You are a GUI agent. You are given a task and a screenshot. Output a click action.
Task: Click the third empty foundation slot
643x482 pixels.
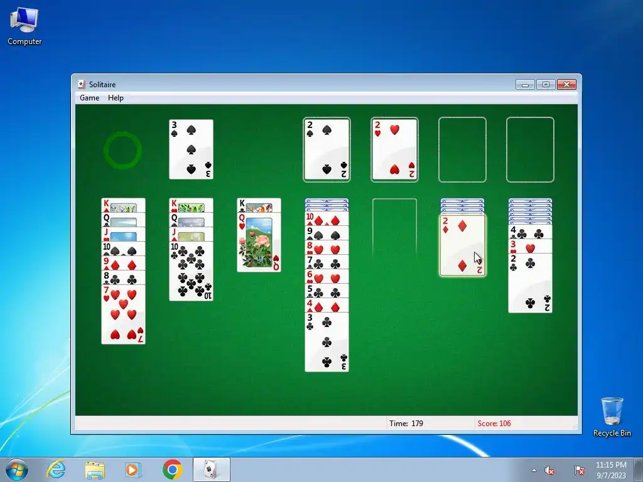tap(462, 149)
